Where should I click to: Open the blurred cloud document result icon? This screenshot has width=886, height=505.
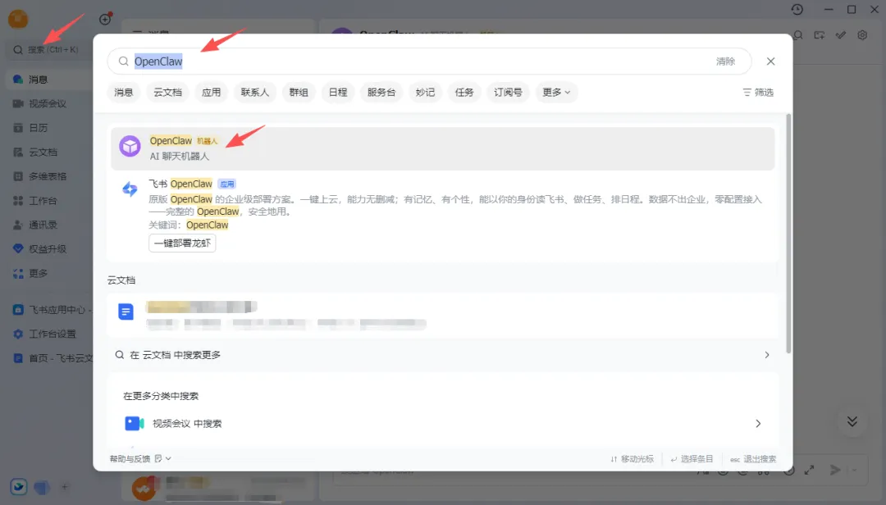(x=126, y=312)
